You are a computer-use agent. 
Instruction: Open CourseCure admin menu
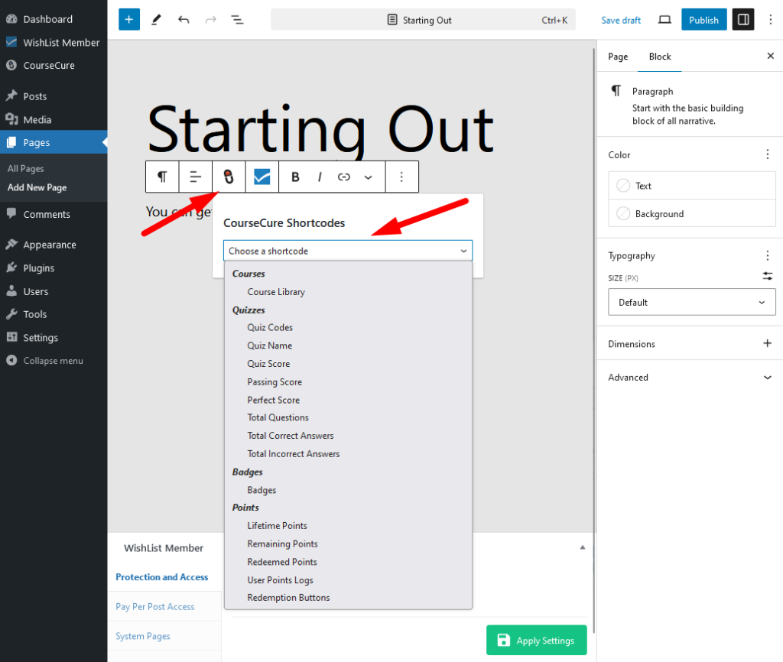54,66
